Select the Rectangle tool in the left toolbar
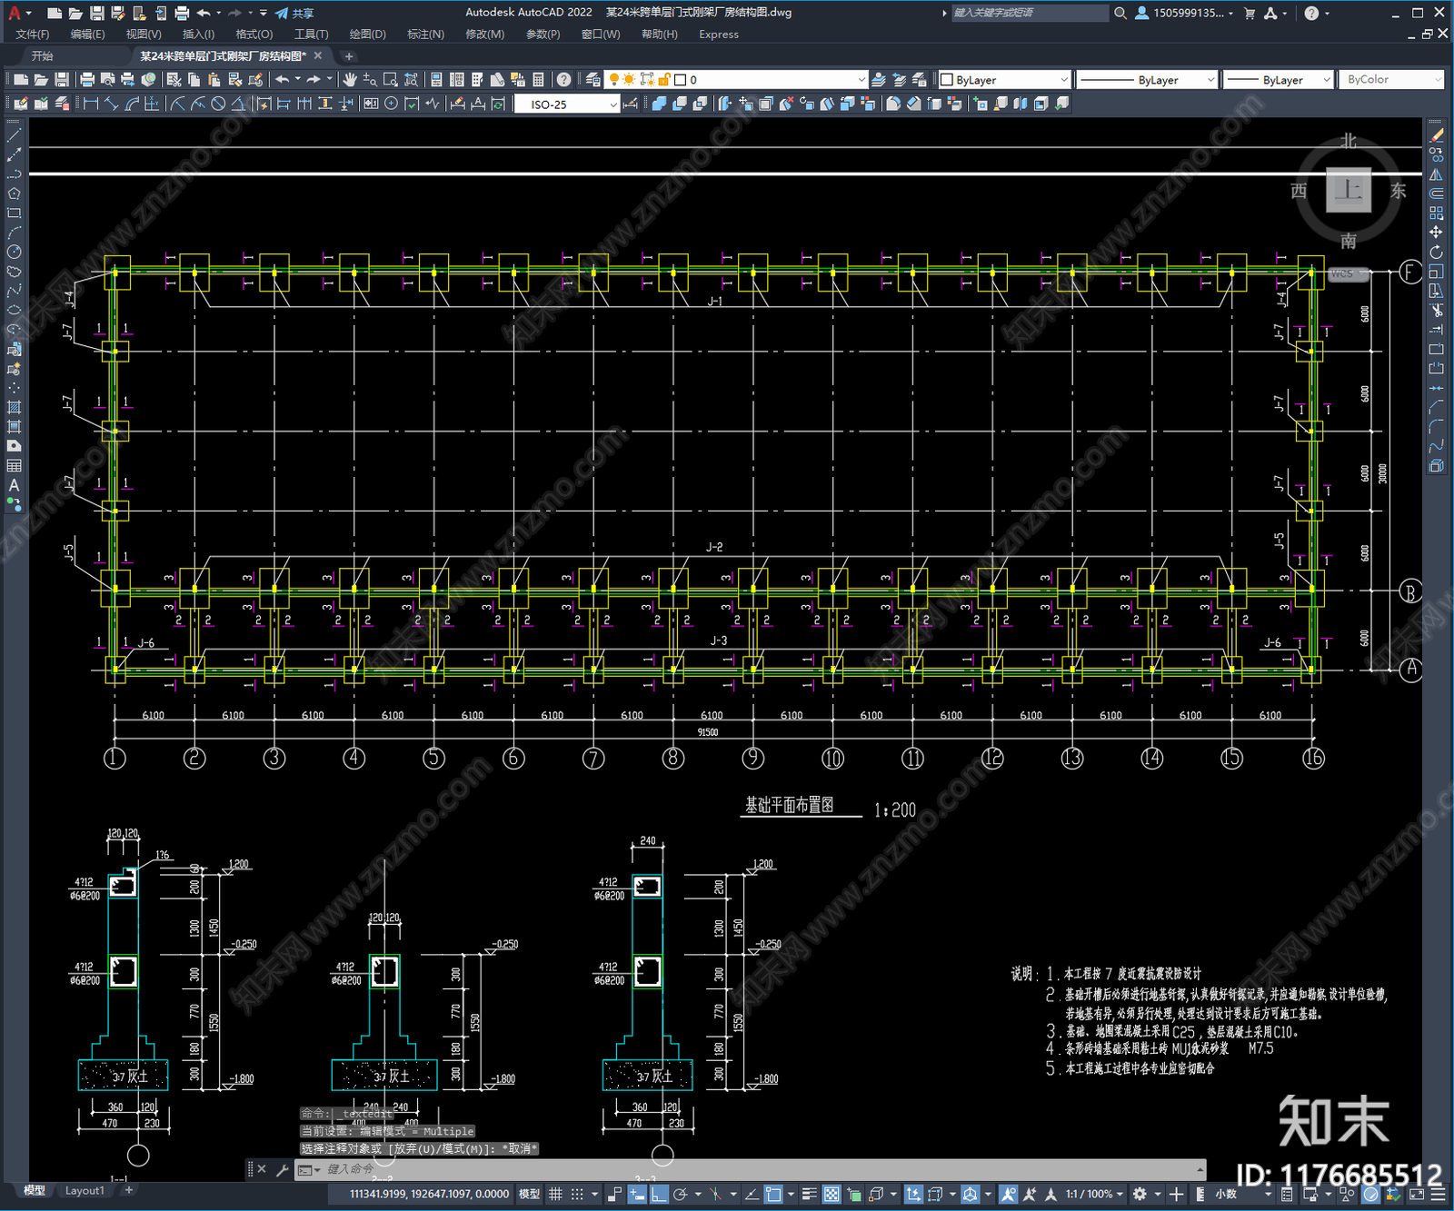 click(x=14, y=213)
